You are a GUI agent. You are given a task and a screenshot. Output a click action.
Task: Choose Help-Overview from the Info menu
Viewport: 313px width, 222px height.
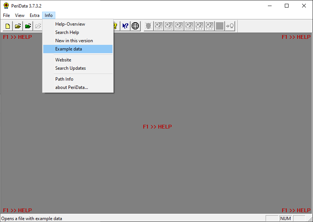(78, 24)
